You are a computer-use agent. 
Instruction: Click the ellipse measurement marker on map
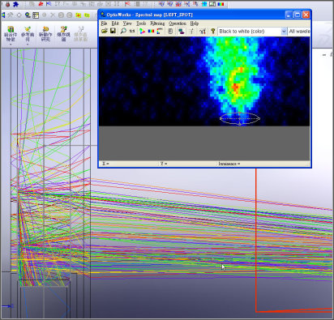pyautogui.click(x=240, y=118)
